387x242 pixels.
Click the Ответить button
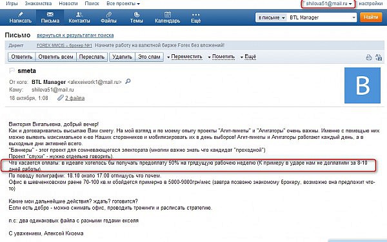tap(22, 57)
